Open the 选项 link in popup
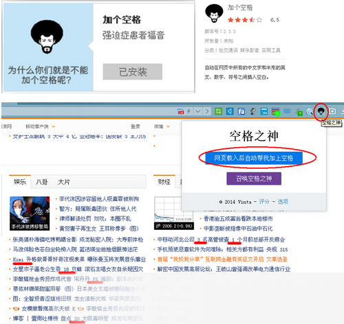This screenshot has width=344, height=324. pyautogui.click(x=283, y=202)
